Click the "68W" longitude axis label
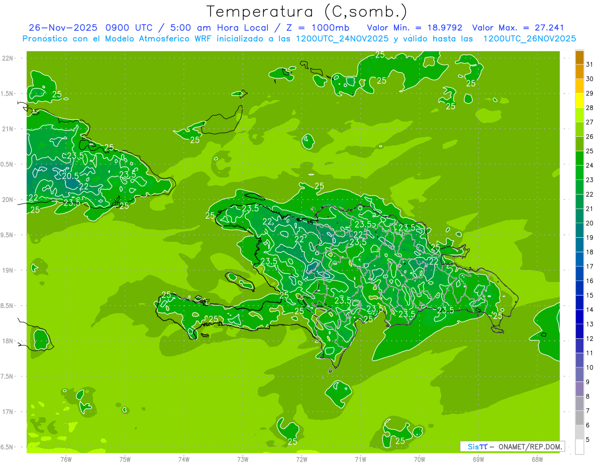Viewport: 603px width, 466px height. point(537,459)
